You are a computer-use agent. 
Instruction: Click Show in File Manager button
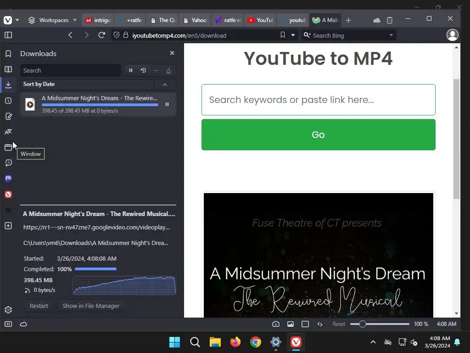tap(91, 306)
